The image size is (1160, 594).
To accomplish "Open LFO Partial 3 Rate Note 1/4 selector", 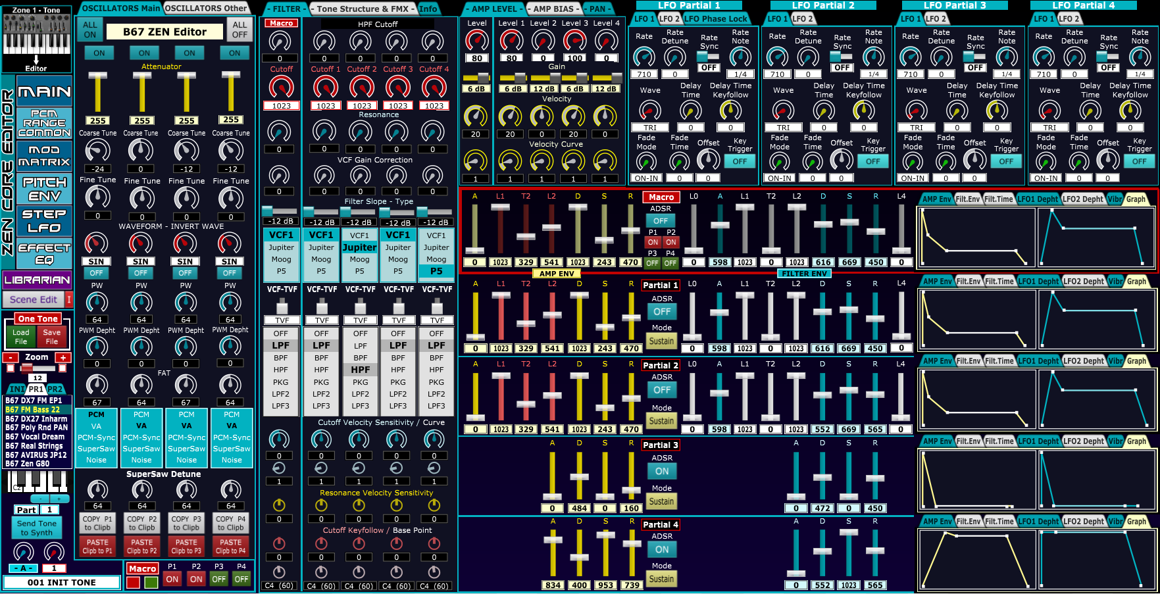I will coord(1007,74).
